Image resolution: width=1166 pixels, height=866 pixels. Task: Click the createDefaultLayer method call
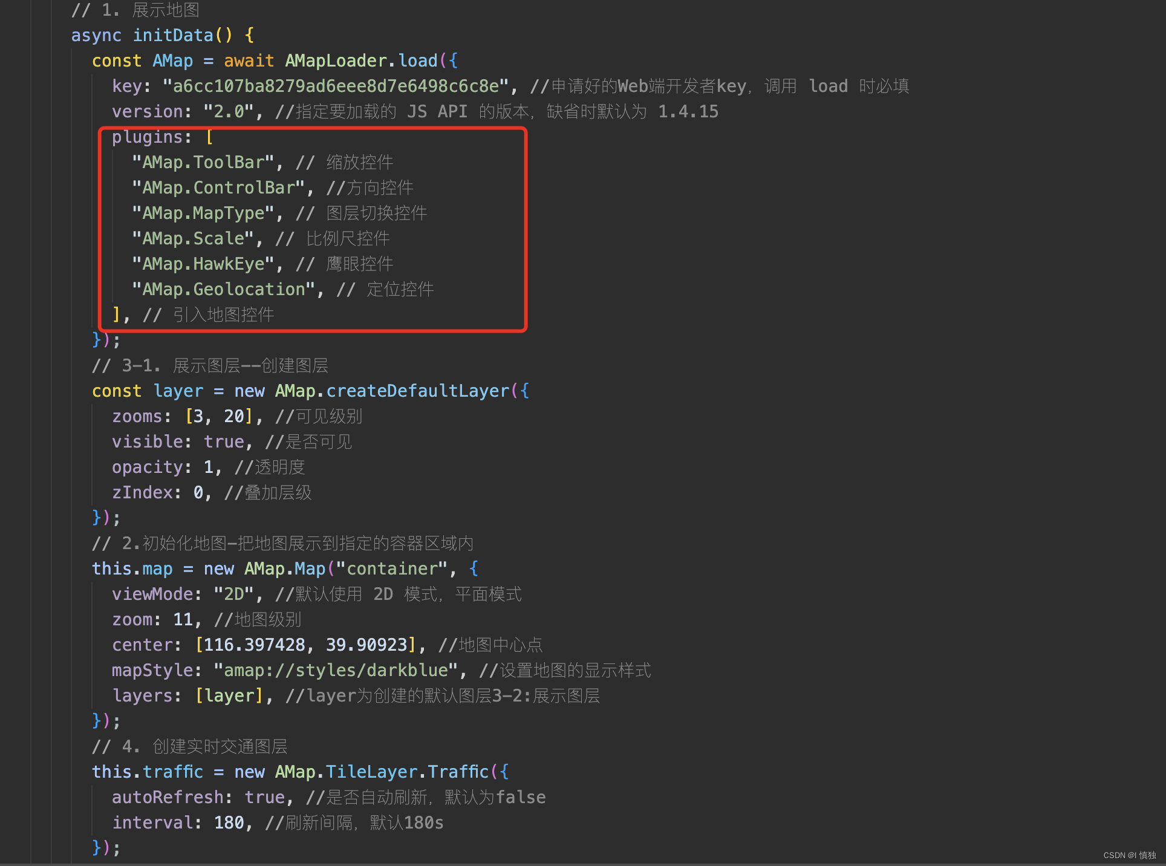[x=417, y=391]
